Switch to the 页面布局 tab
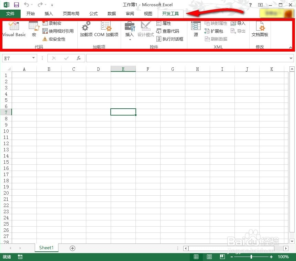 pos(71,14)
